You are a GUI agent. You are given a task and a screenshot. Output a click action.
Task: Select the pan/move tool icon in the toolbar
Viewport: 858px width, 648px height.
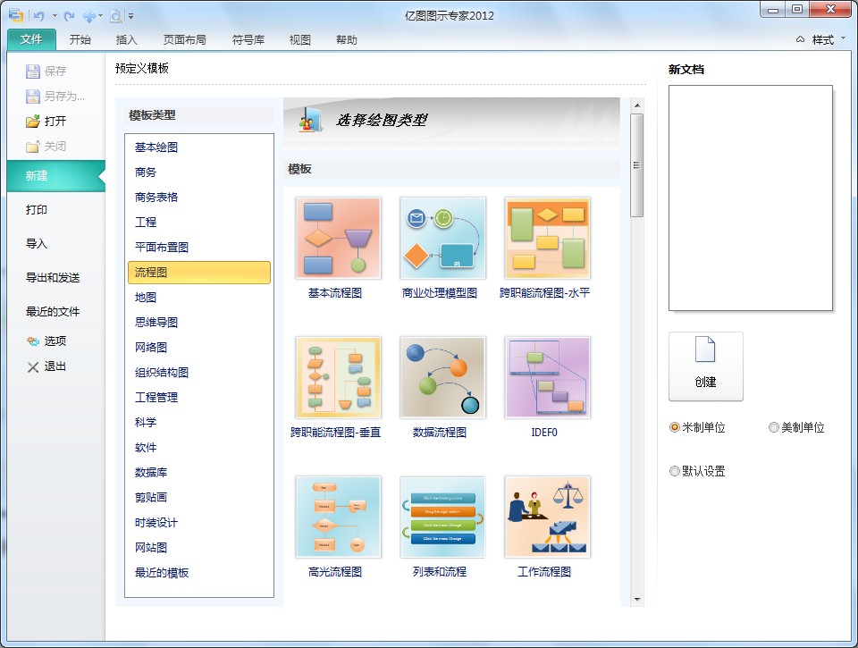click(x=89, y=15)
